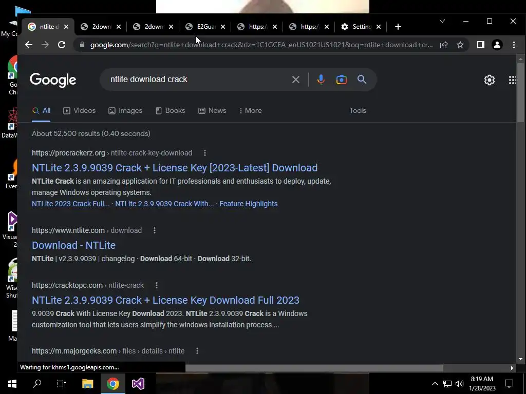Open Chrome side panel icon

click(481, 45)
